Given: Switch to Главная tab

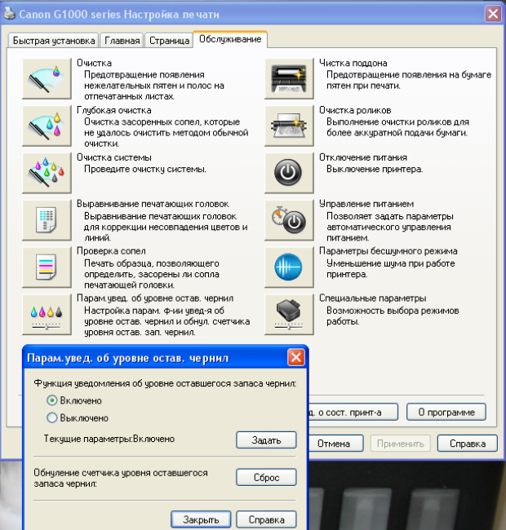Looking at the screenshot, I should (122, 41).
